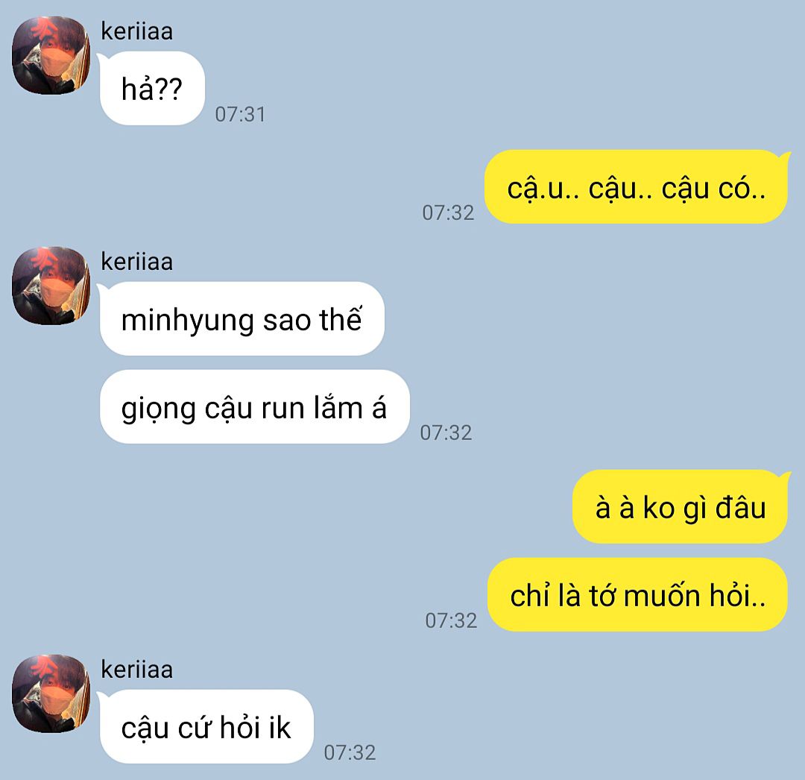The height and width of the screenshot is (780, 805).
Task: Tap 07:32 timestamp beside "chỉ là tớ muốn hỏi"
Action: pyautogui.click(x=451, y=621)
